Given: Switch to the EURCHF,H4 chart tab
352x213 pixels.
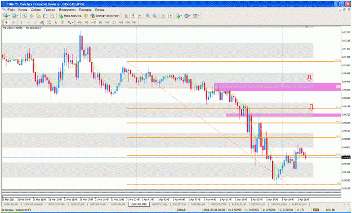Looking at the screenshot, I should [118, 204].
